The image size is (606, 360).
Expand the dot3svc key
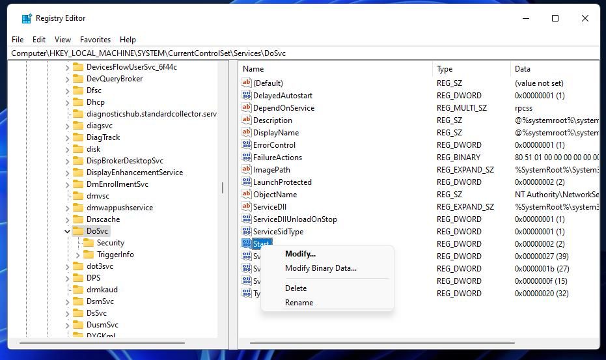click(67, 266)
